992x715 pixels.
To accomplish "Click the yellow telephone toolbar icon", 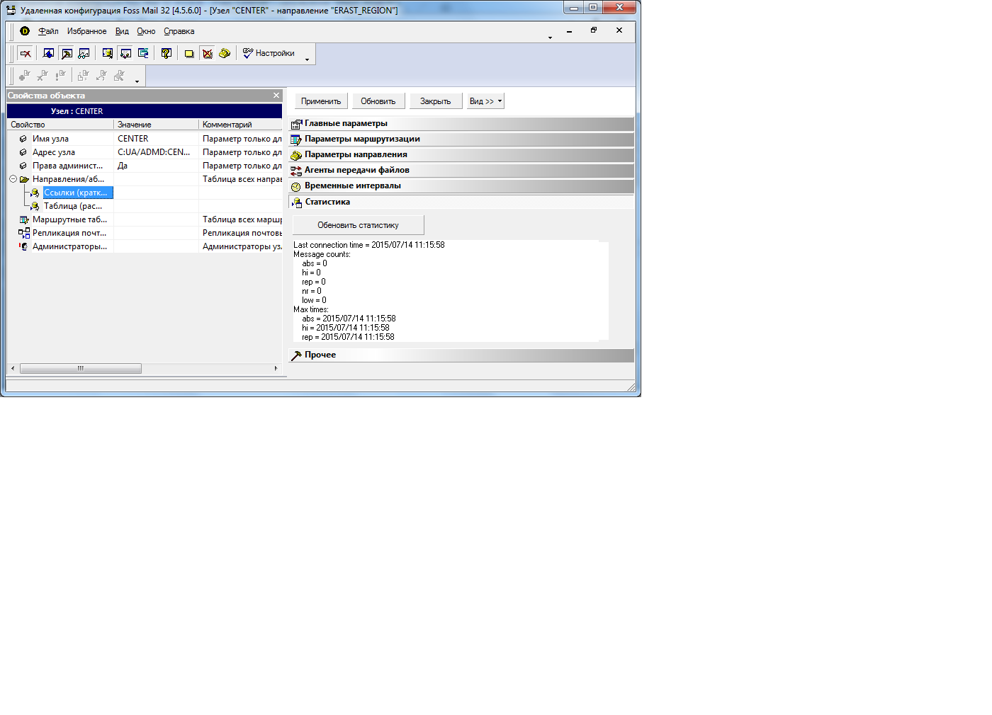I will tap(225, 53).
